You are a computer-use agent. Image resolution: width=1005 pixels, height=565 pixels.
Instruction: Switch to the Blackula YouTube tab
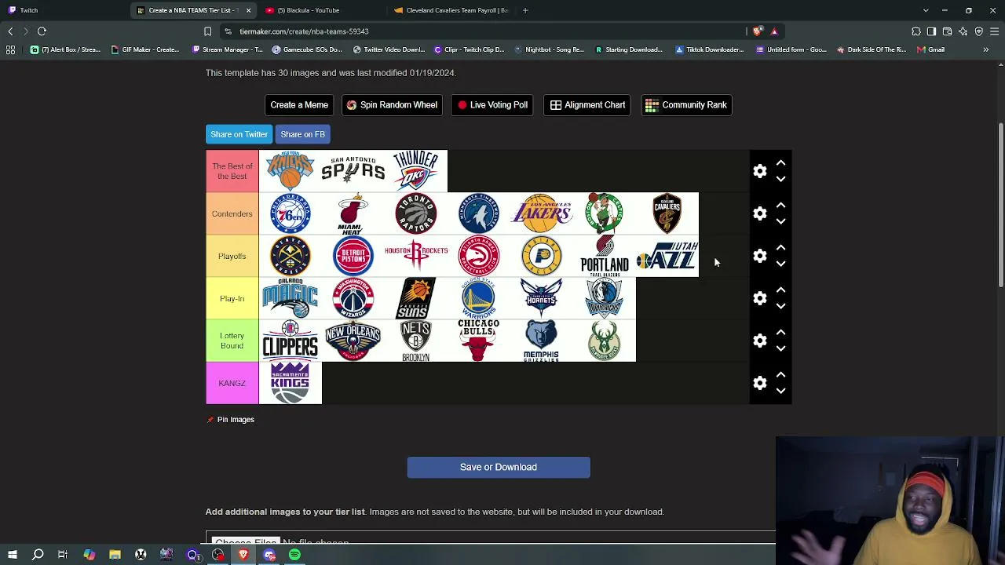tap(322, 10)
